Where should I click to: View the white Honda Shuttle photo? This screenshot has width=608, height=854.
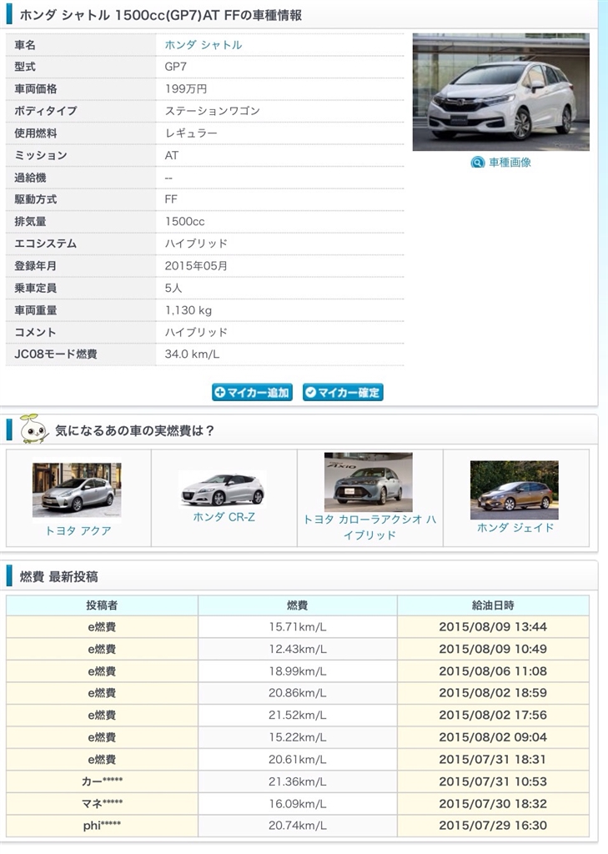point(500,92)
